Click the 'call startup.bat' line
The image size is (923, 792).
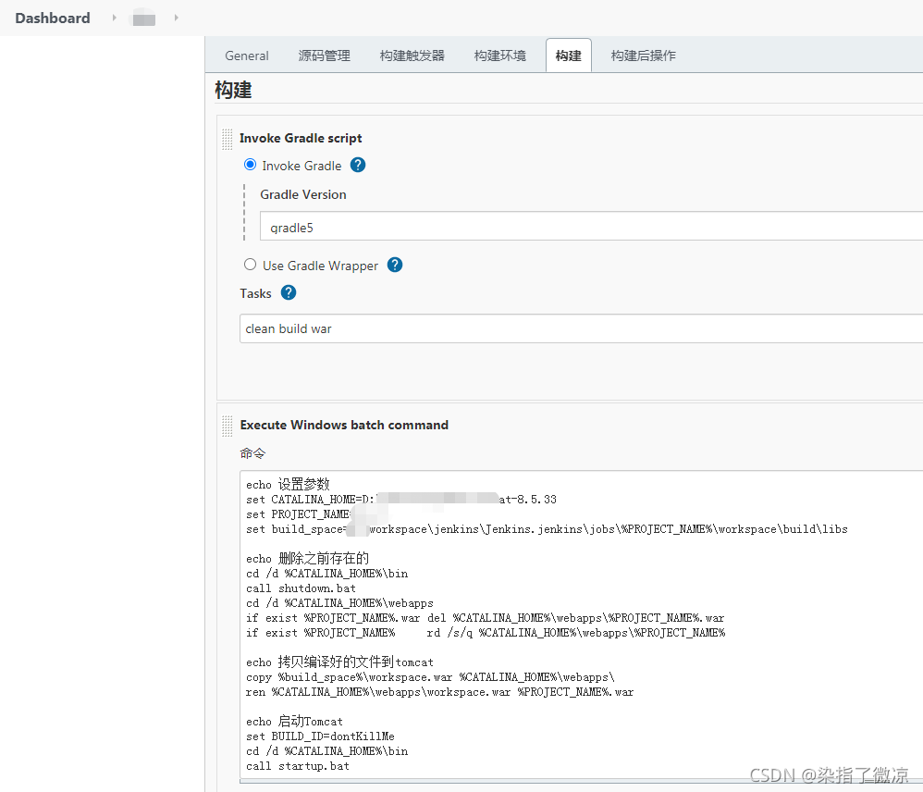(298, 766)
